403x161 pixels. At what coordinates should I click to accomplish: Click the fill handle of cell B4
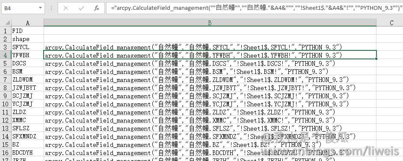coord(376,59)
